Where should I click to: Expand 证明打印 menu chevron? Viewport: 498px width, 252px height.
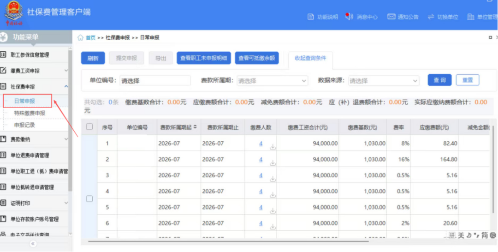point(66,203)
